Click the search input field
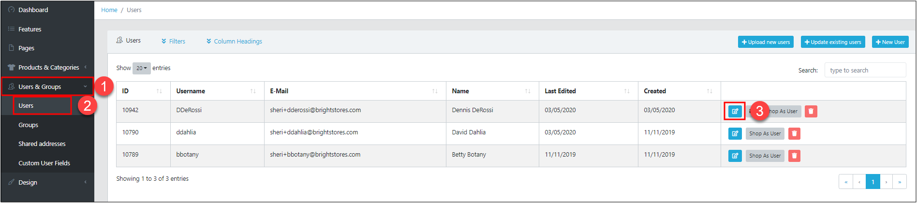 point(865,70)
